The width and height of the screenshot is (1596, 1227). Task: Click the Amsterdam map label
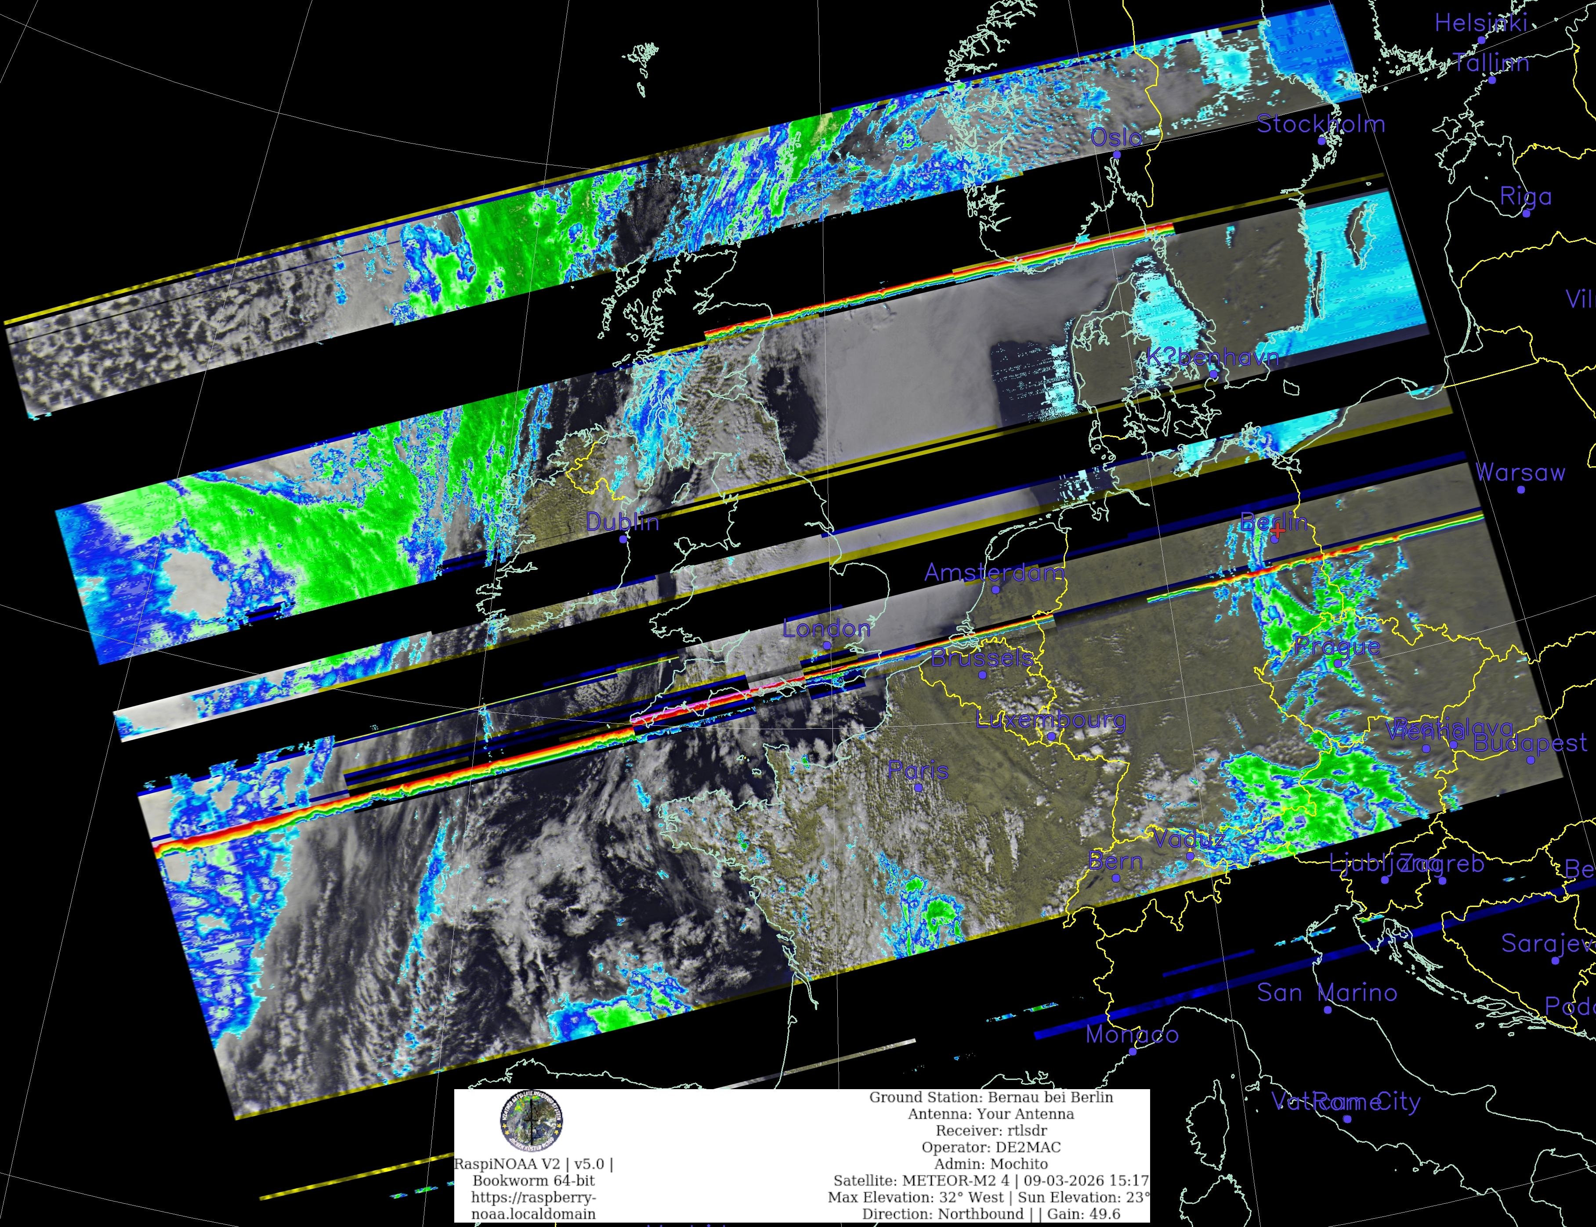tap(994, 572)
